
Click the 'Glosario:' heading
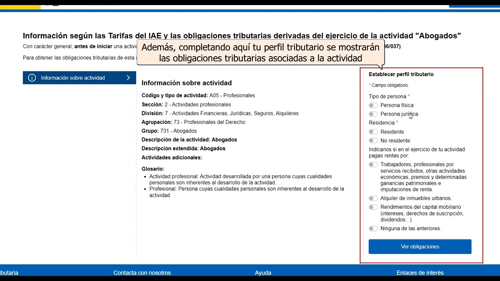click(x=153, y=169)
